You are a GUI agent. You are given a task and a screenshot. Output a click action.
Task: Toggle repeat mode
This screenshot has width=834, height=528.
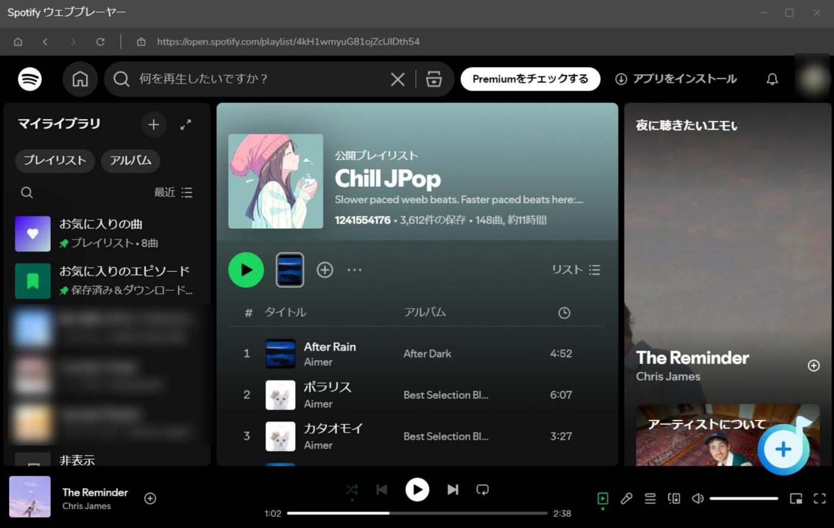tap(482, 489)
